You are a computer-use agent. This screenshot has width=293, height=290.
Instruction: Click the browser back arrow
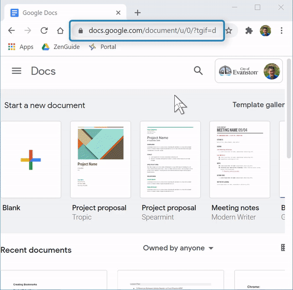(x=11, y=30)
